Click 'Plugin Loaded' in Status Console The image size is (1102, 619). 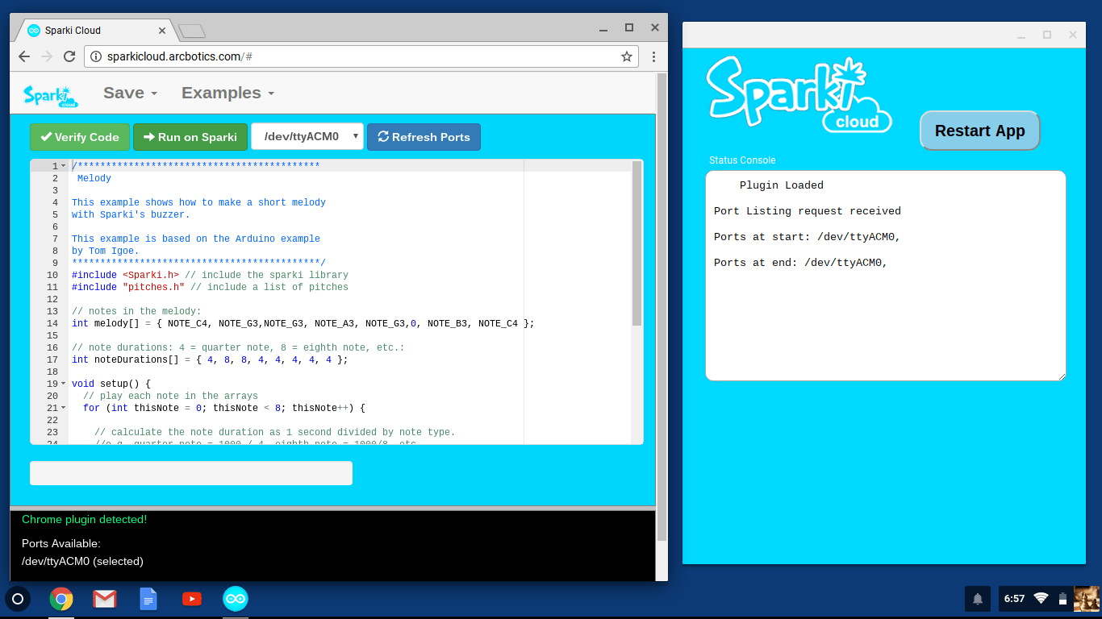[x=782, y=185]
